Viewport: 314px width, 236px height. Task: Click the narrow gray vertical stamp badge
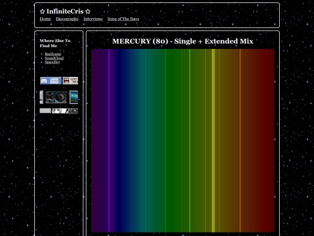[41, 97]
